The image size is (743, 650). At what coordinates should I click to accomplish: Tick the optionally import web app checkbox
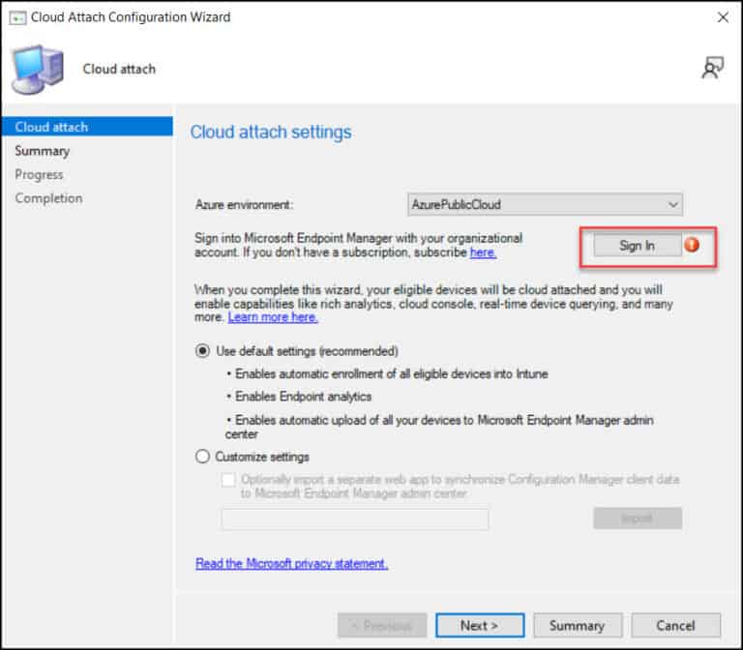tap(228, 480)
